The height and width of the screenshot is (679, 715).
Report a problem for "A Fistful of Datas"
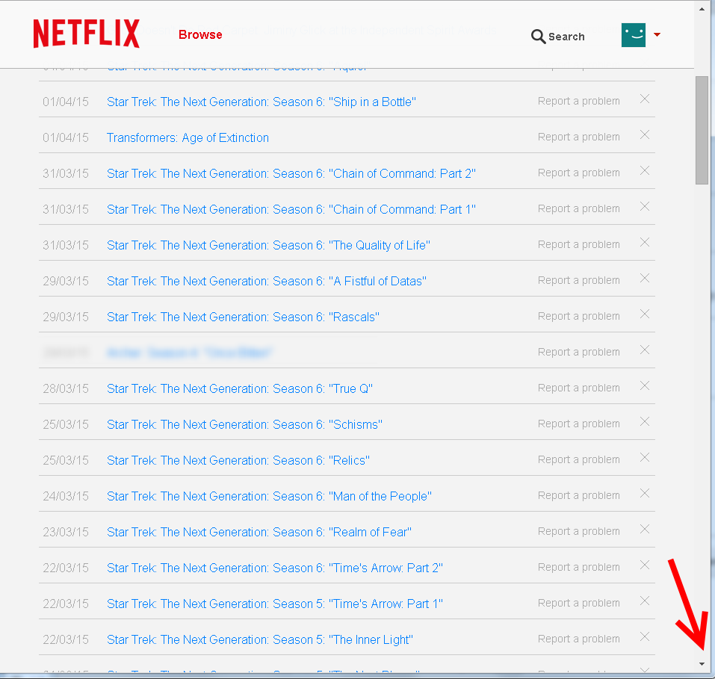point(579,280)
